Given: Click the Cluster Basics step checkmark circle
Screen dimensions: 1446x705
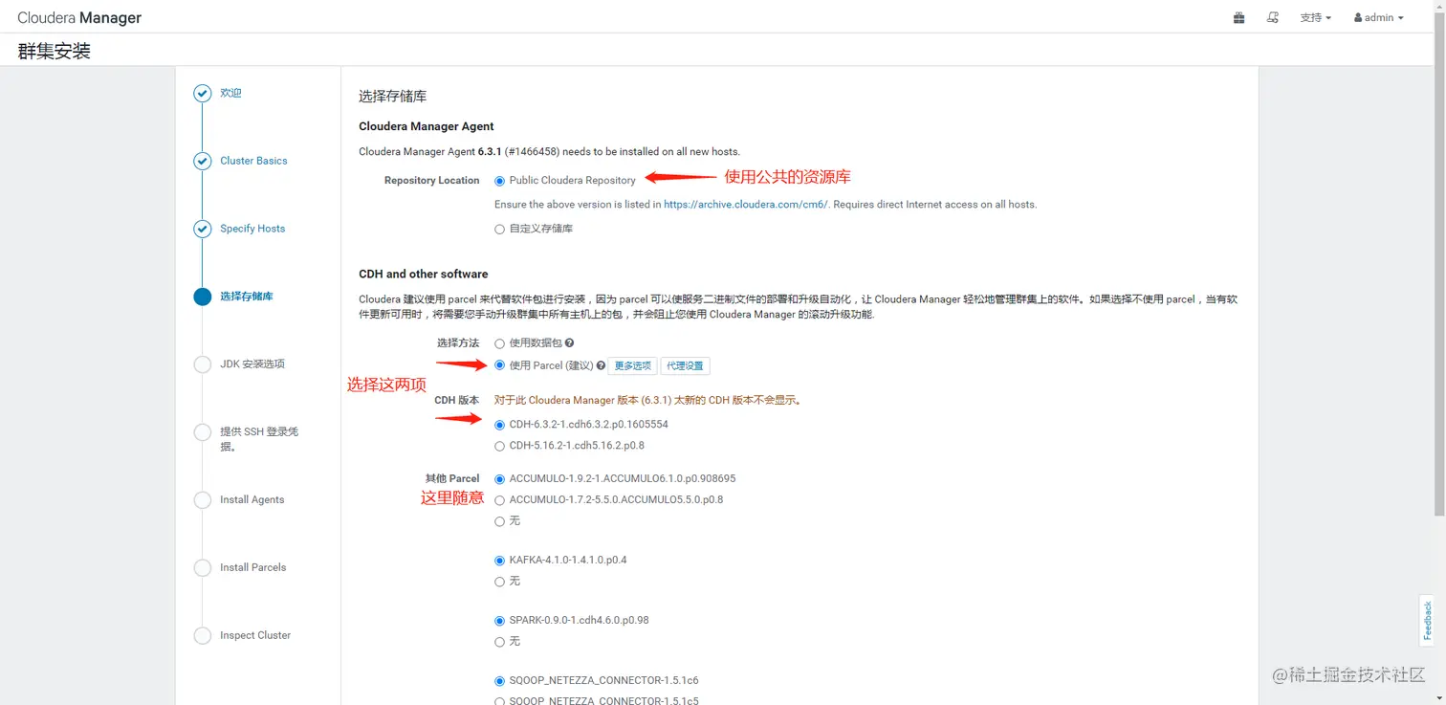Looking at the screenshot, I should point(202,161).
